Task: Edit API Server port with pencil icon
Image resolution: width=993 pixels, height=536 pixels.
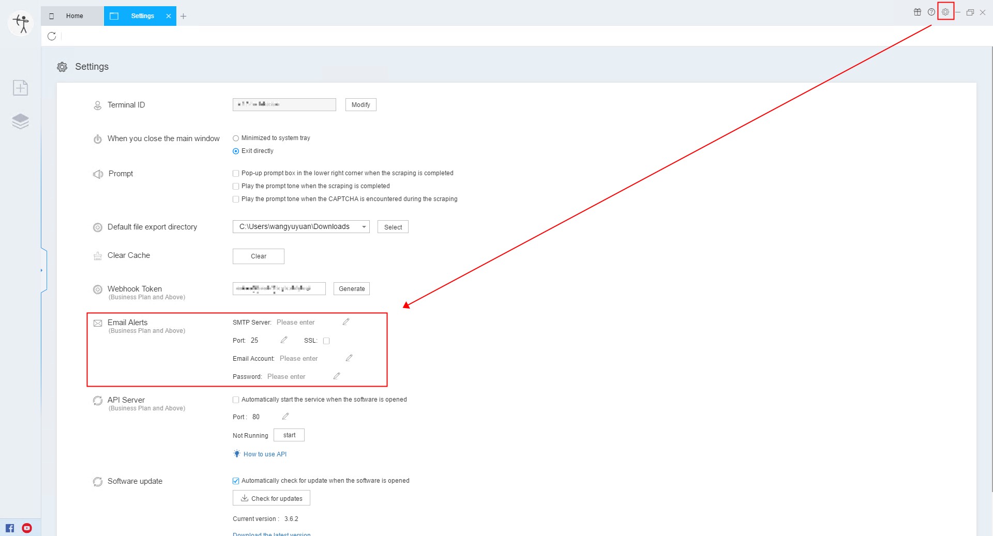Action: coord(285,417)
